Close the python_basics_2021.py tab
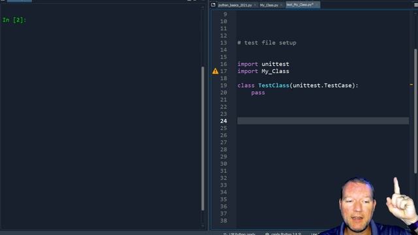 tap(255, 5)
